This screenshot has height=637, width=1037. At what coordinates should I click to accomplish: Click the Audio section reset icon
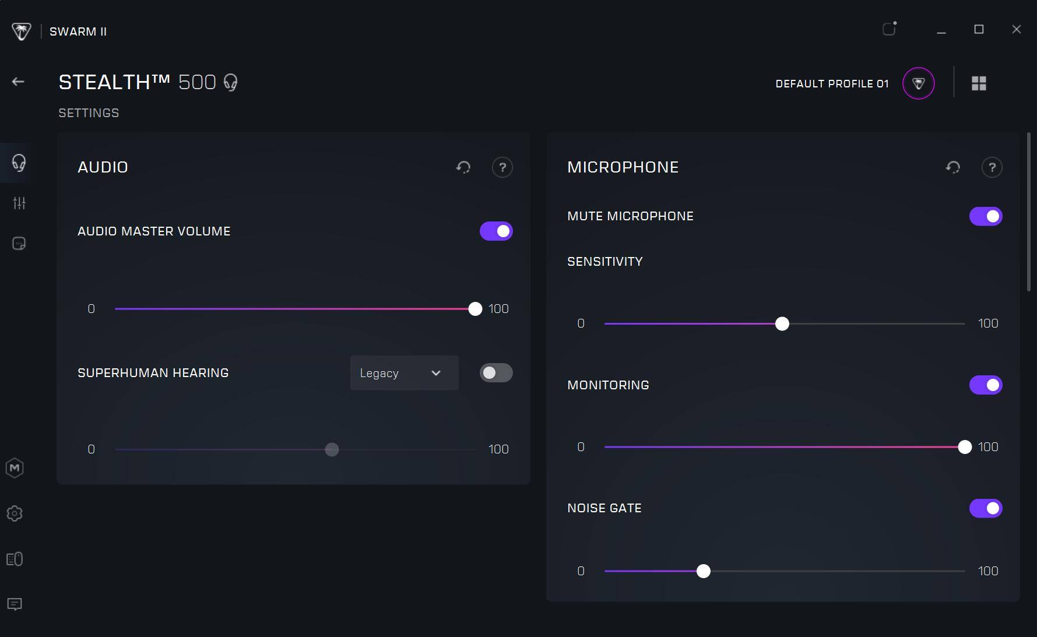[x=463, y=167]
